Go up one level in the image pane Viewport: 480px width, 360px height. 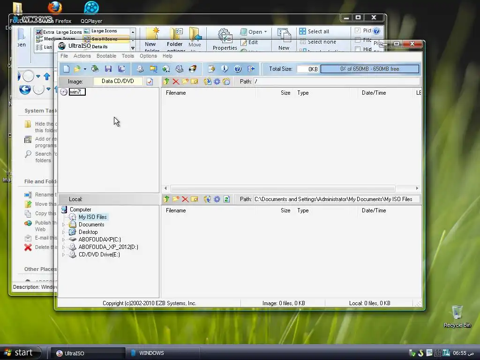tap(166, 82)
